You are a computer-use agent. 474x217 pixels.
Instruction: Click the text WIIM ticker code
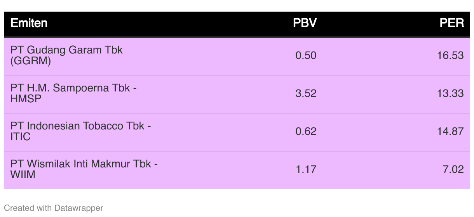[23, 175]
